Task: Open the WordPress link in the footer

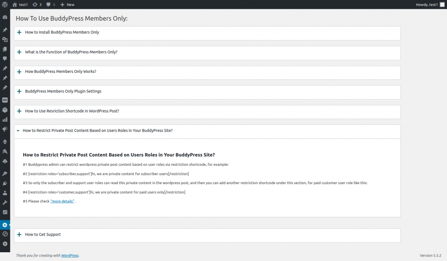Action: click(x=70, y=255)
